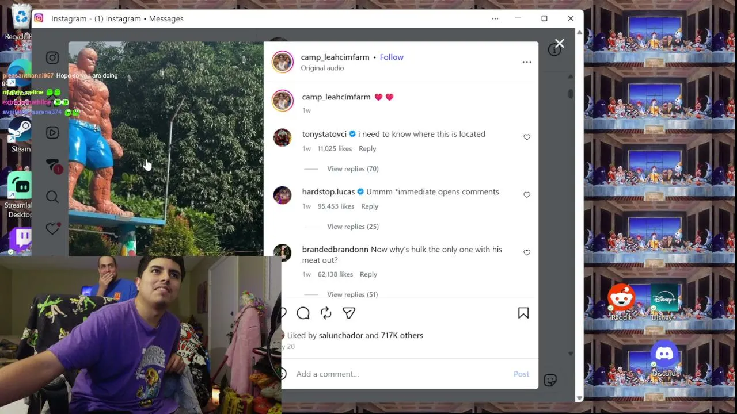This screenshot has width=737, height=414.
Task: Click the Post comment button
Action: [521, 374]
